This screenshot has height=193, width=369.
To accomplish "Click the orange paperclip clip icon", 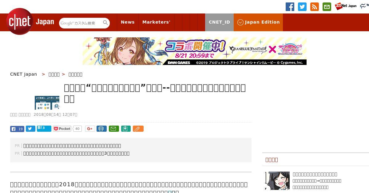I will (x=138, y=129).
